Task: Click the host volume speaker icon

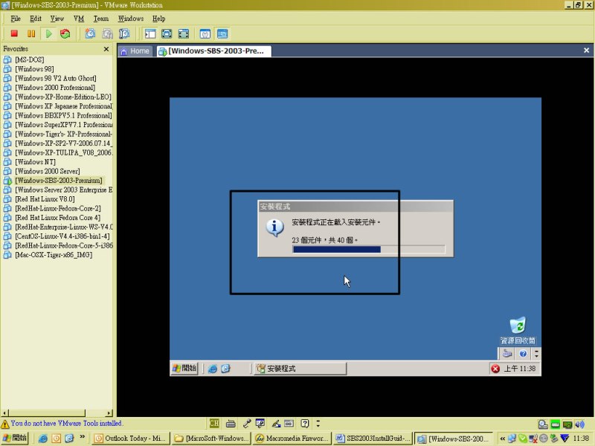Action: [x=579, y=424]
